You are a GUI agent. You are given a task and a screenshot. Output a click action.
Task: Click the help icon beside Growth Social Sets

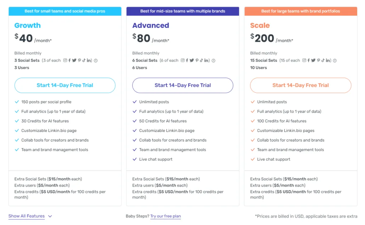click(x=96, y=60)
